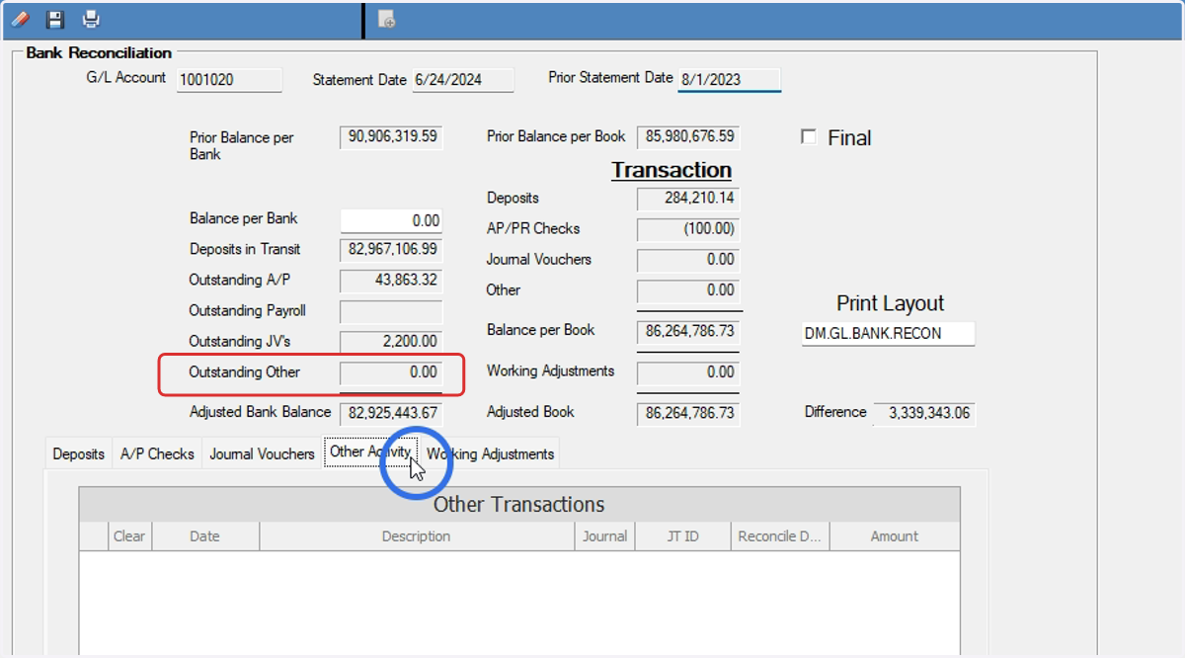Click Deposits in Transit value 82,967,106.99
The width and height of the screenshot is (1185, 658).
tap(391, 250)
